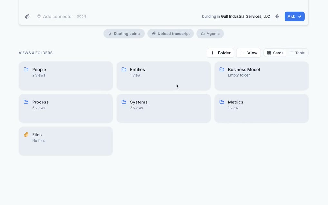Switch to Cards layout
Viewport: 328px width, 205px height.
click(275, 53)
